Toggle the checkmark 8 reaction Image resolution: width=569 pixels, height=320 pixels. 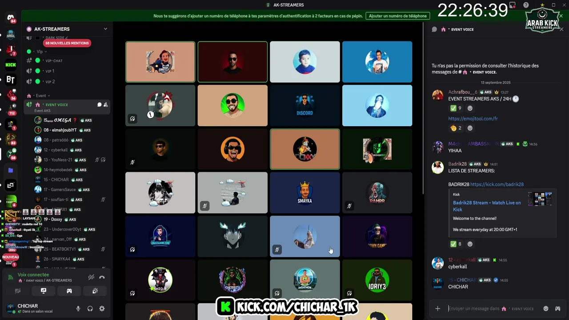pos(456,244)
